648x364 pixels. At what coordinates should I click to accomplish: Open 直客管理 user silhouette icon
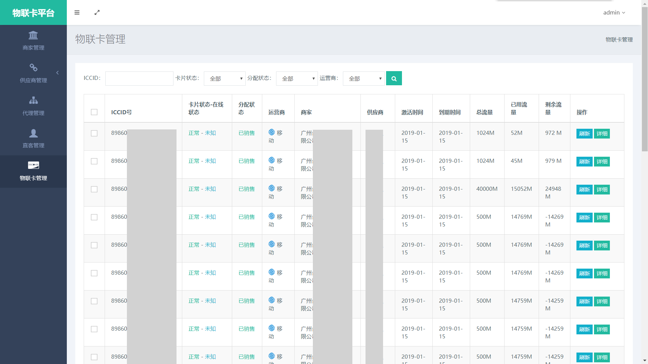tap(33, 133)
